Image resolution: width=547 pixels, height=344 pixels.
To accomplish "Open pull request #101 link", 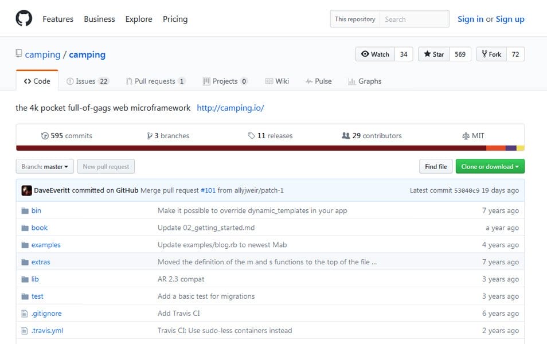I will (208, 190).
